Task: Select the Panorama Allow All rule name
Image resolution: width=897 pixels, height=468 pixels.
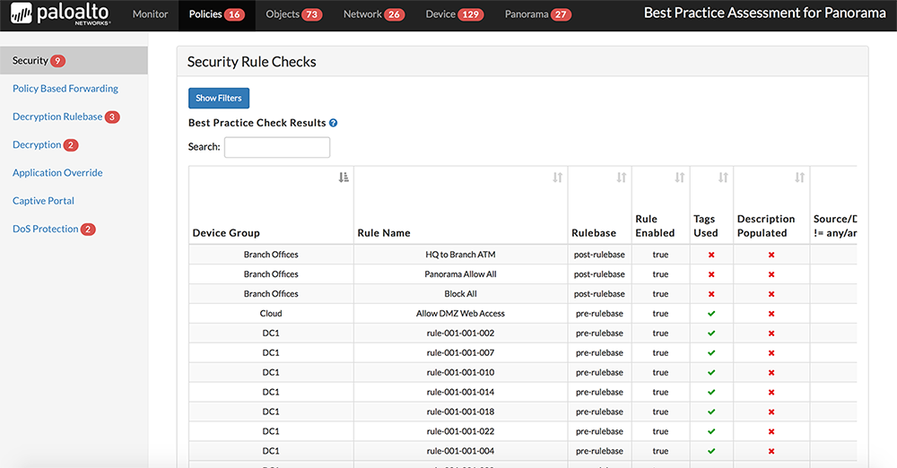Action: [460, 274]
